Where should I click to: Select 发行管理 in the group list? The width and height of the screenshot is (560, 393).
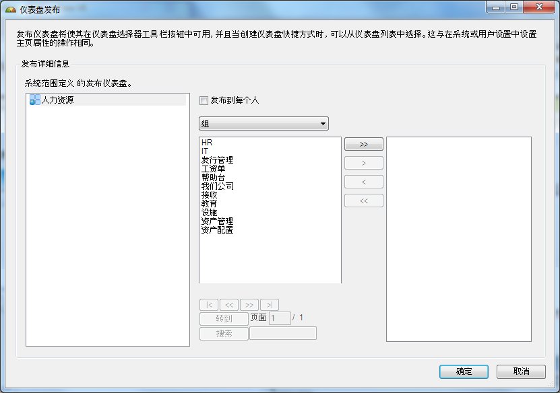[217, 159]
